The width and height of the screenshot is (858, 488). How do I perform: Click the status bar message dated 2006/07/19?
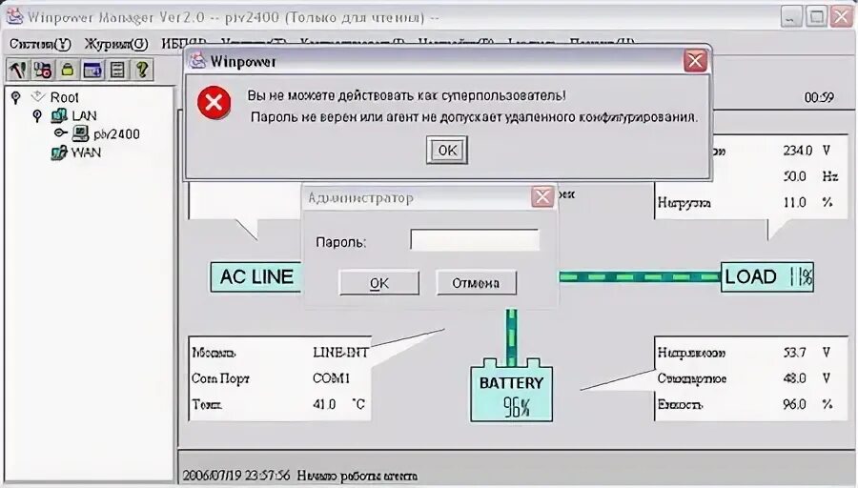300,476
